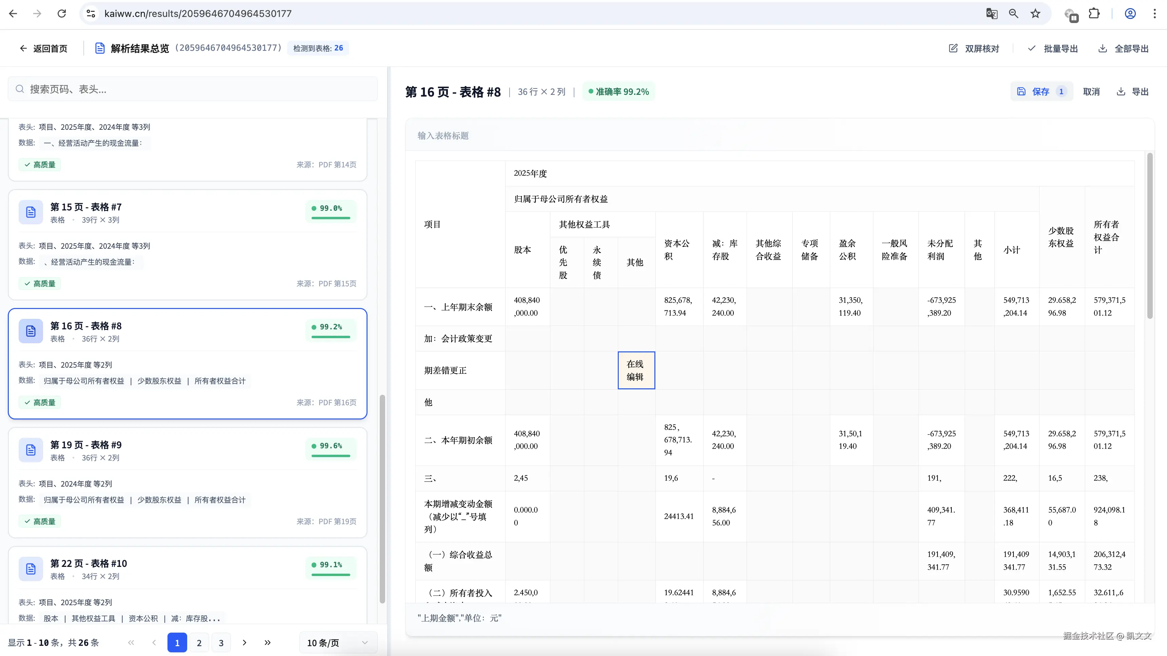Click the browser address bar URL
1167x656 pixels.
[x=198, y=14]
